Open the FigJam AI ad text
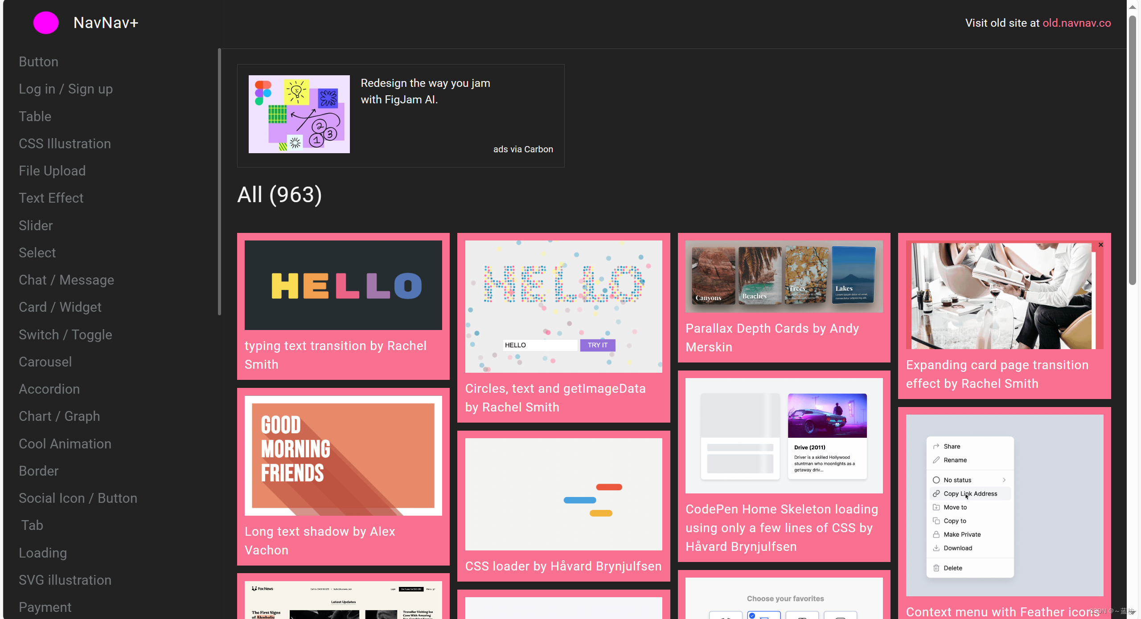The image size is (1141, 619). point(425,91)
